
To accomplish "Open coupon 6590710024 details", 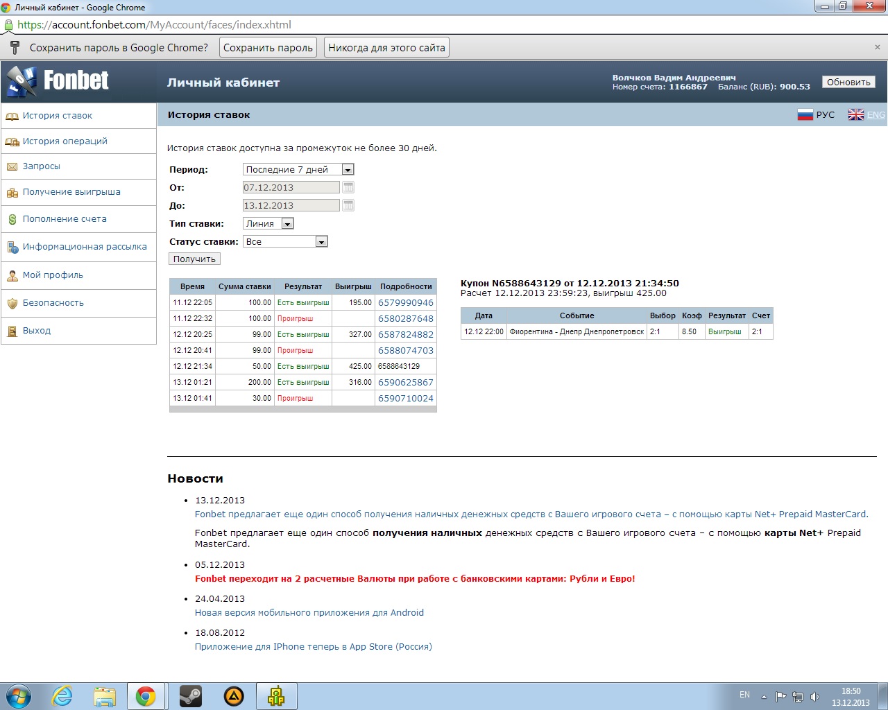I will coord(406,398).
